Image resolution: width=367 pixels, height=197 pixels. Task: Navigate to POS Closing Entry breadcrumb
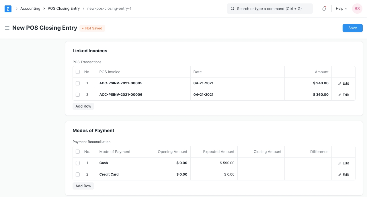(64, 9)
